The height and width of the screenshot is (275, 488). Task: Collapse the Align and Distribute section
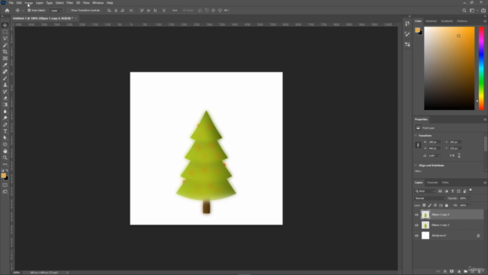[416, 166]
